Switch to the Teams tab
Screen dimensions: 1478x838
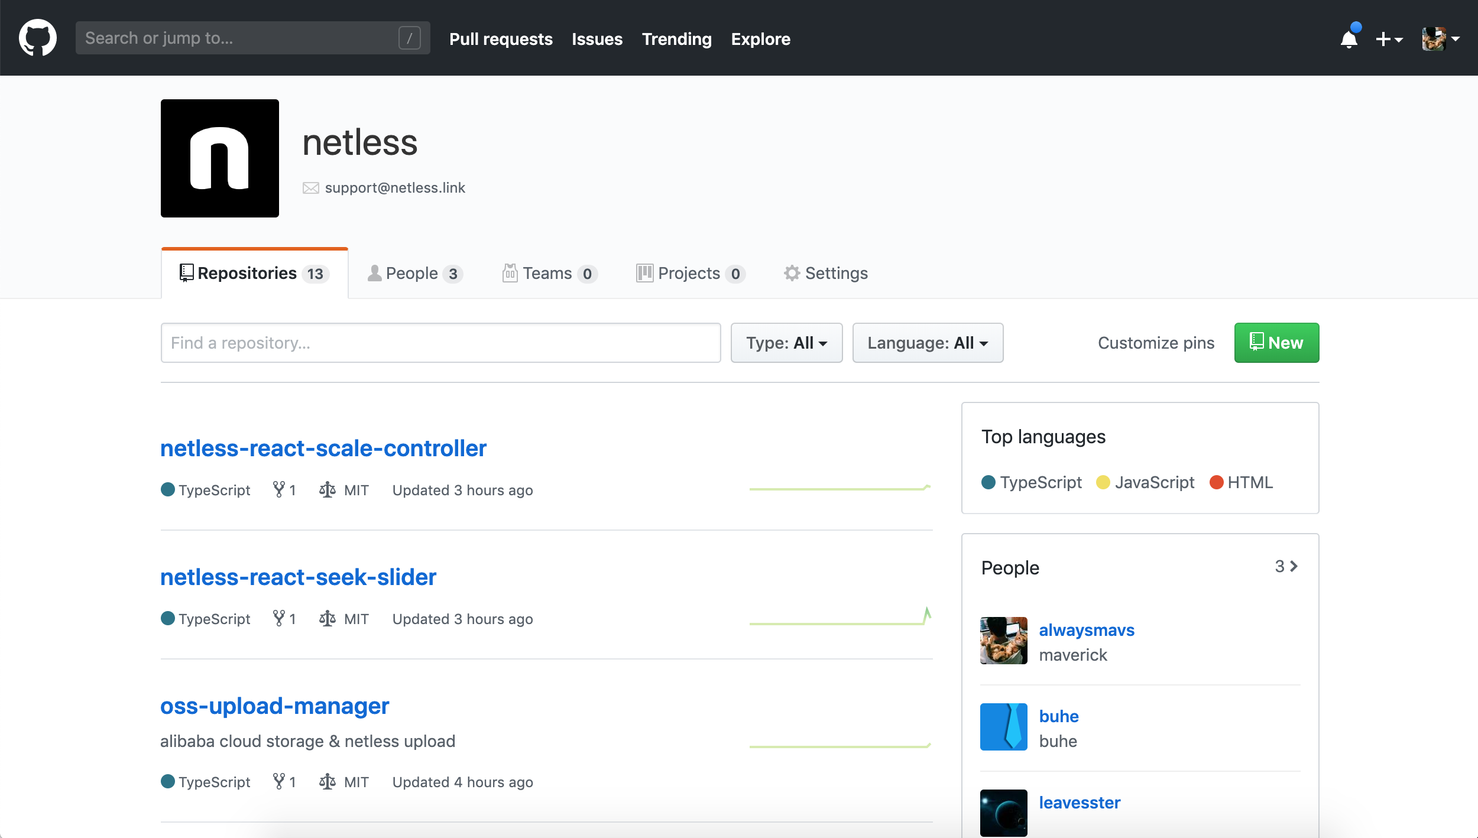pyautogui.click(x=550, y=273)
